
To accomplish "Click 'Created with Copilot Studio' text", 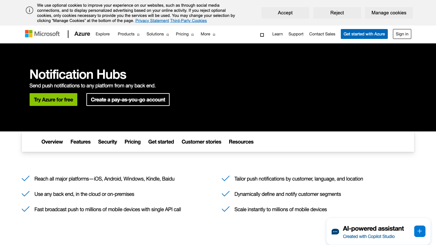I will tap(369, 236).
